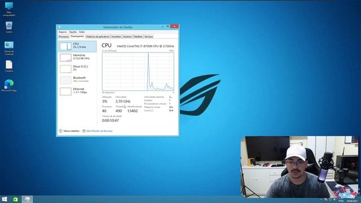
Task: Select Disco 0 (C:) in sidebar
Action: [x=77, y=69]
